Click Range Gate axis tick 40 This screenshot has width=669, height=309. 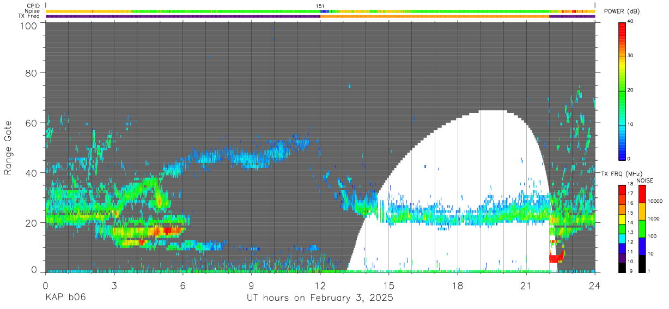[x=31, y=173]
